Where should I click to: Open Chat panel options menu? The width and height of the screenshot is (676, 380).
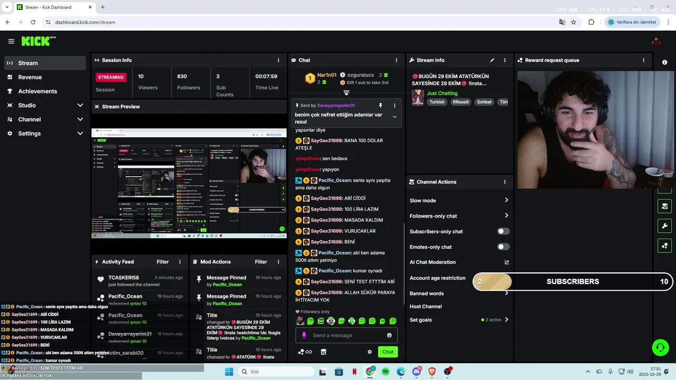[396, 60]
